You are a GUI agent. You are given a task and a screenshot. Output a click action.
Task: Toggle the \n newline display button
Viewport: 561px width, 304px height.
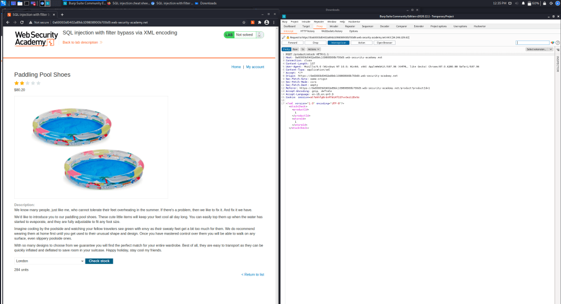click(302, 49)
